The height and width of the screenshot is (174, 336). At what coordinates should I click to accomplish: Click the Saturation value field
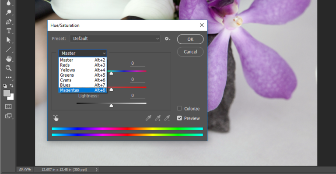[137, 80]
